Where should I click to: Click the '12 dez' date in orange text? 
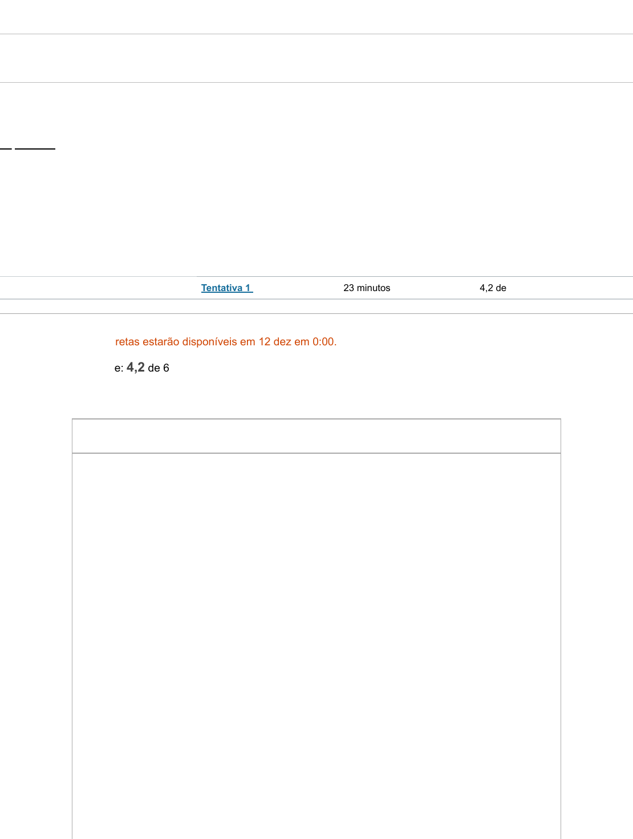(x=275, y=342)
